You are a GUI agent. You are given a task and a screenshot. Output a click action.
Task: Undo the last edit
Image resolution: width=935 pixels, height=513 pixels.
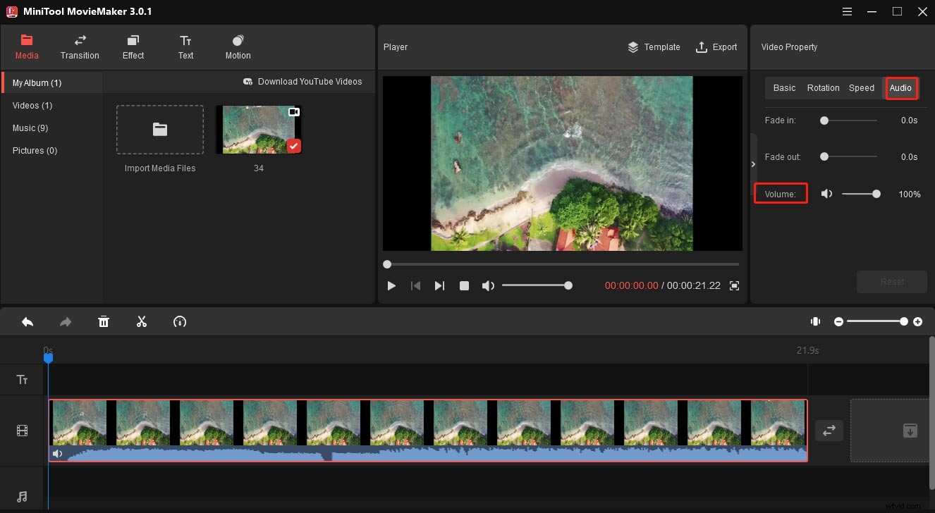pyautogui.click(x=28, y=321)
